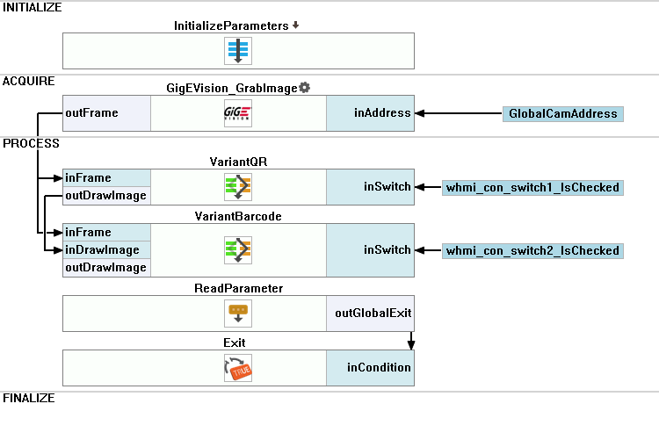
Task: Click the GigE Vision camera icon
Action: (x=238, y=113)
